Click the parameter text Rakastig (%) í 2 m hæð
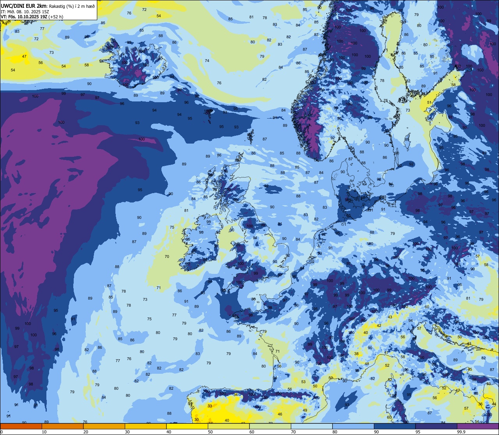Screen dimensions: 499x435 pos(71,6)
